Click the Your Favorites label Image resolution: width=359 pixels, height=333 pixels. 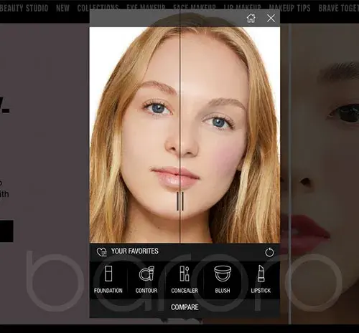pyautogui.click(x=135, y=251)
